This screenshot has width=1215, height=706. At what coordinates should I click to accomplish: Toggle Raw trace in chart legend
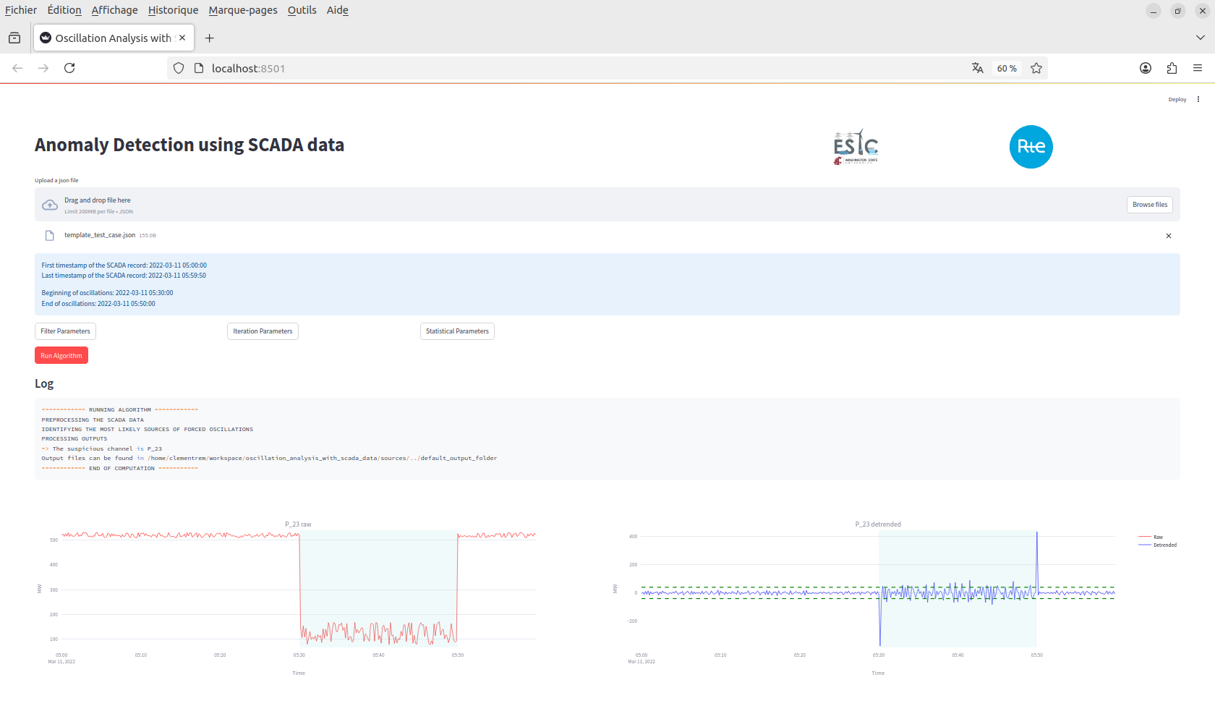(x=1157, y=537)
